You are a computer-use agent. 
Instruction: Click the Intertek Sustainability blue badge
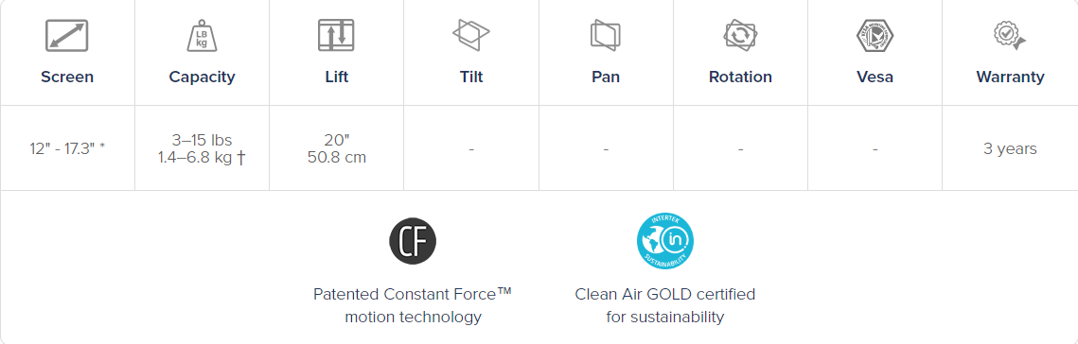[664, 241]
